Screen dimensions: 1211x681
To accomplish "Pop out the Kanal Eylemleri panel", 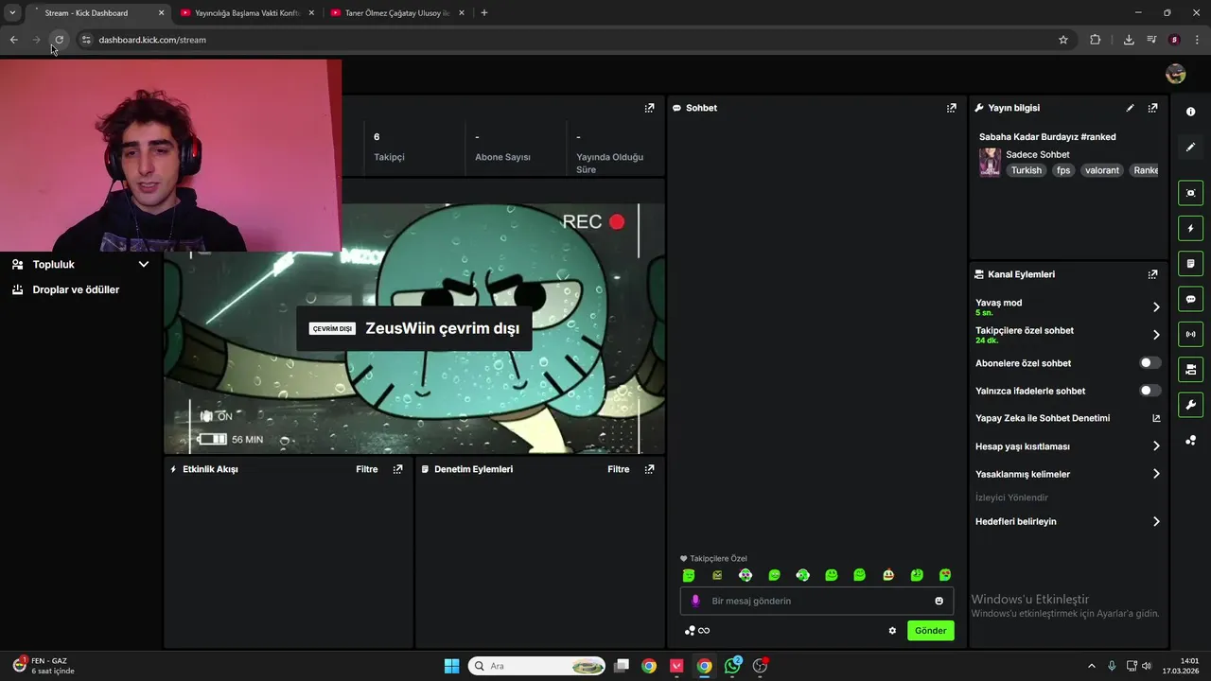I will pos(1152,274).
